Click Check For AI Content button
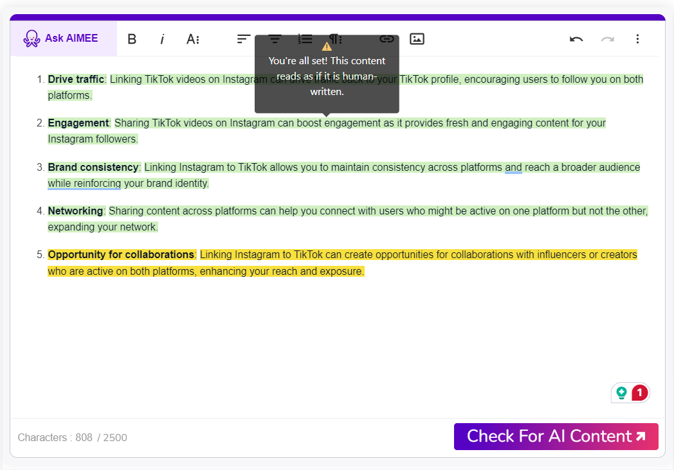 tap(556, 437)
